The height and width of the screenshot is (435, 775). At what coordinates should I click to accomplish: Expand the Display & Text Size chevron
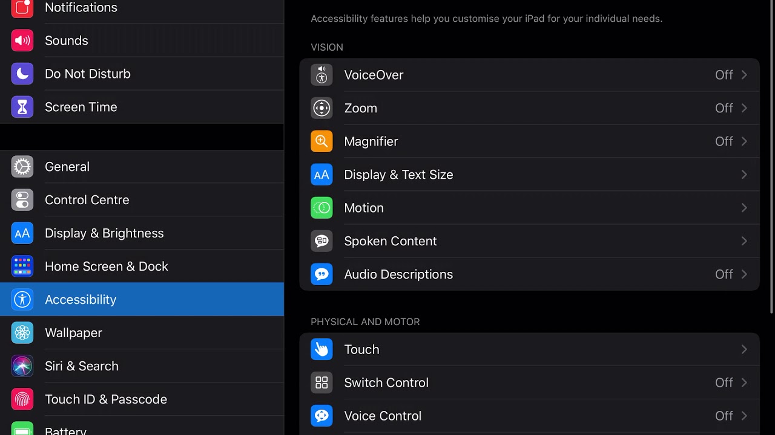[744, 175]
